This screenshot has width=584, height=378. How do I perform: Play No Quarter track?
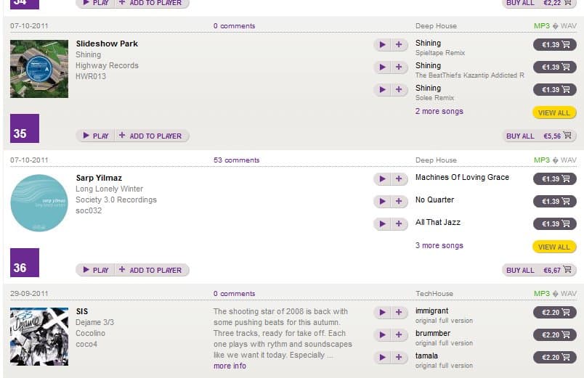(x=382, y=201)
